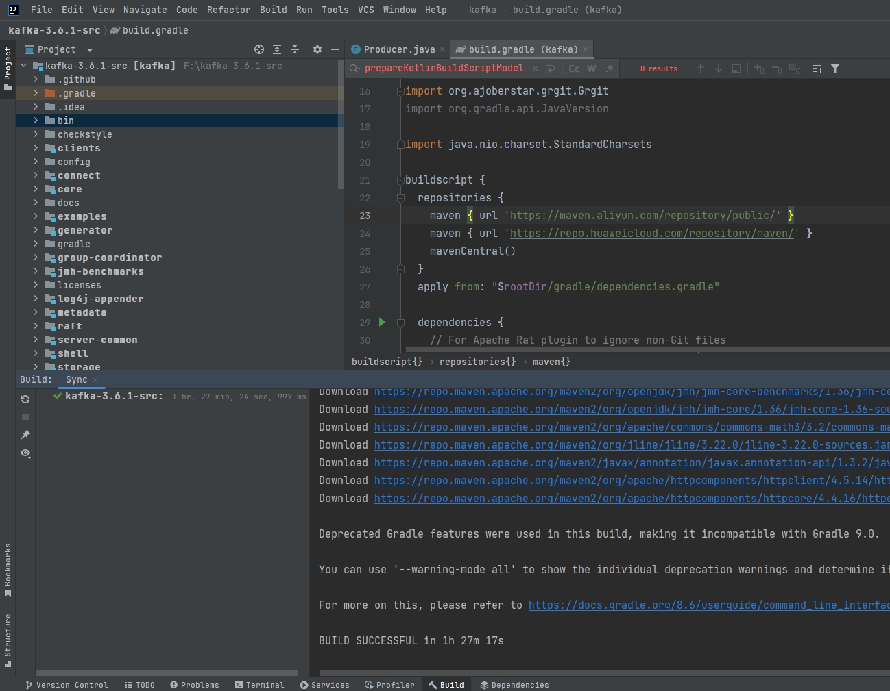Open Project panel settings gear

[317, 49]
